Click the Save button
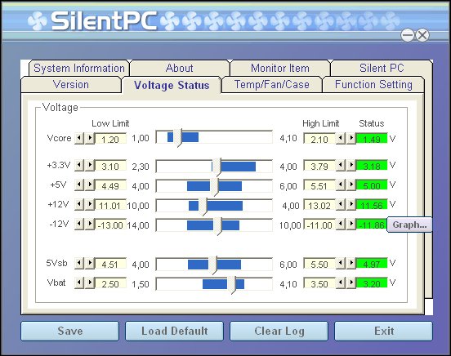 (x=70, y=331)
